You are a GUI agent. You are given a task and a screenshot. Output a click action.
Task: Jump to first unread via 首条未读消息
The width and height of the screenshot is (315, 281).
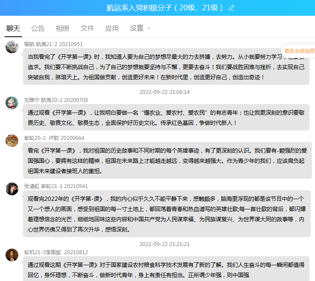pos(299,51)
